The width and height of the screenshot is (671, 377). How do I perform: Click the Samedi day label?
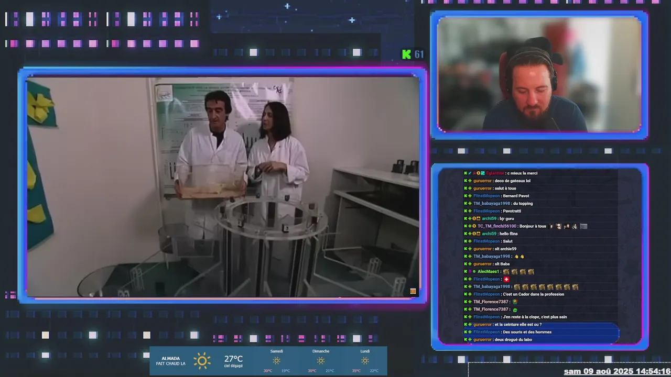[x=276, y=351]
